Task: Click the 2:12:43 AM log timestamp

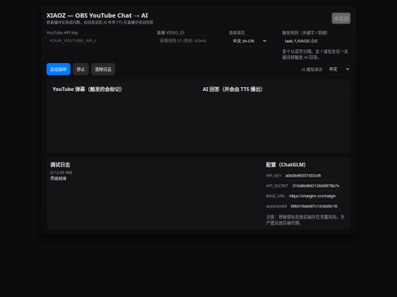Action: click(x=61, y=172)
